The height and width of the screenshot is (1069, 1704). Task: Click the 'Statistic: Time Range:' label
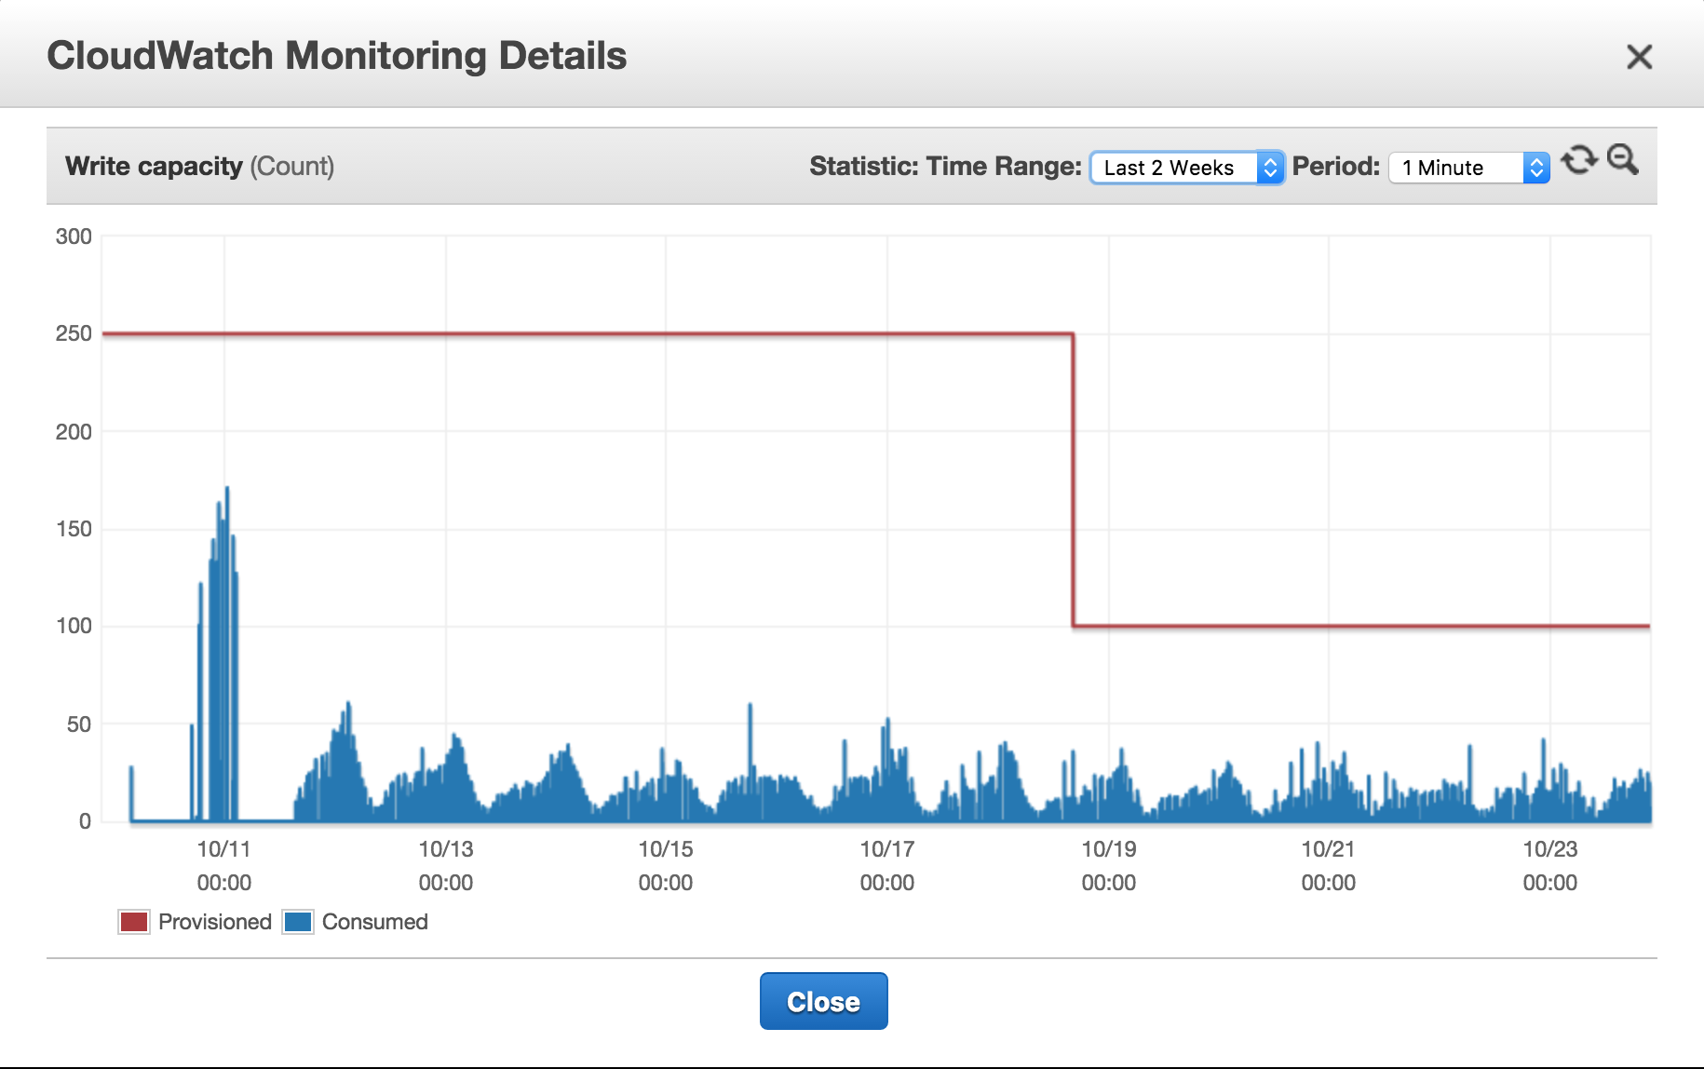[x=945, y=166]
